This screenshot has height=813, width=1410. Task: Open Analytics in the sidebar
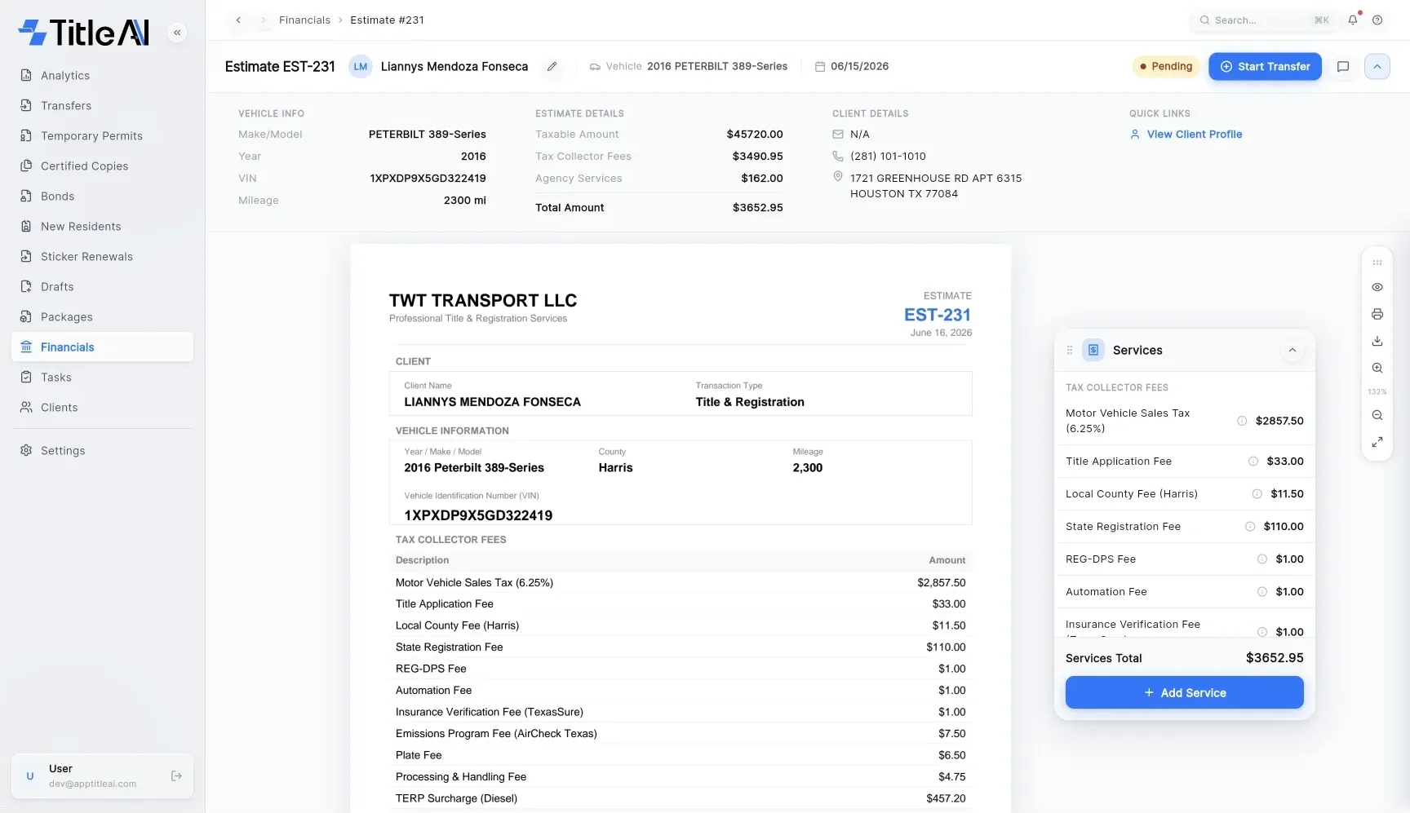coord(102,76)
